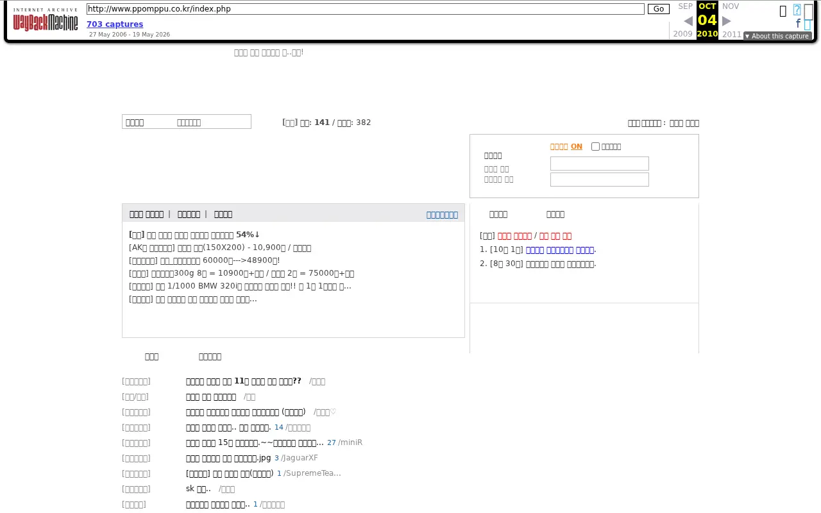Open the 300g deal listing 10900
The height and width of the screenshot is (513, 821).
241,273
